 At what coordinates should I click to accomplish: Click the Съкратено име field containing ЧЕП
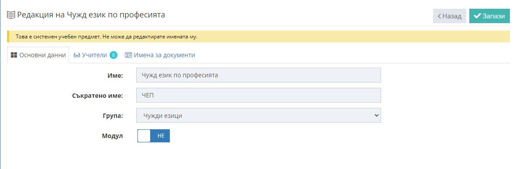(258, 95)
